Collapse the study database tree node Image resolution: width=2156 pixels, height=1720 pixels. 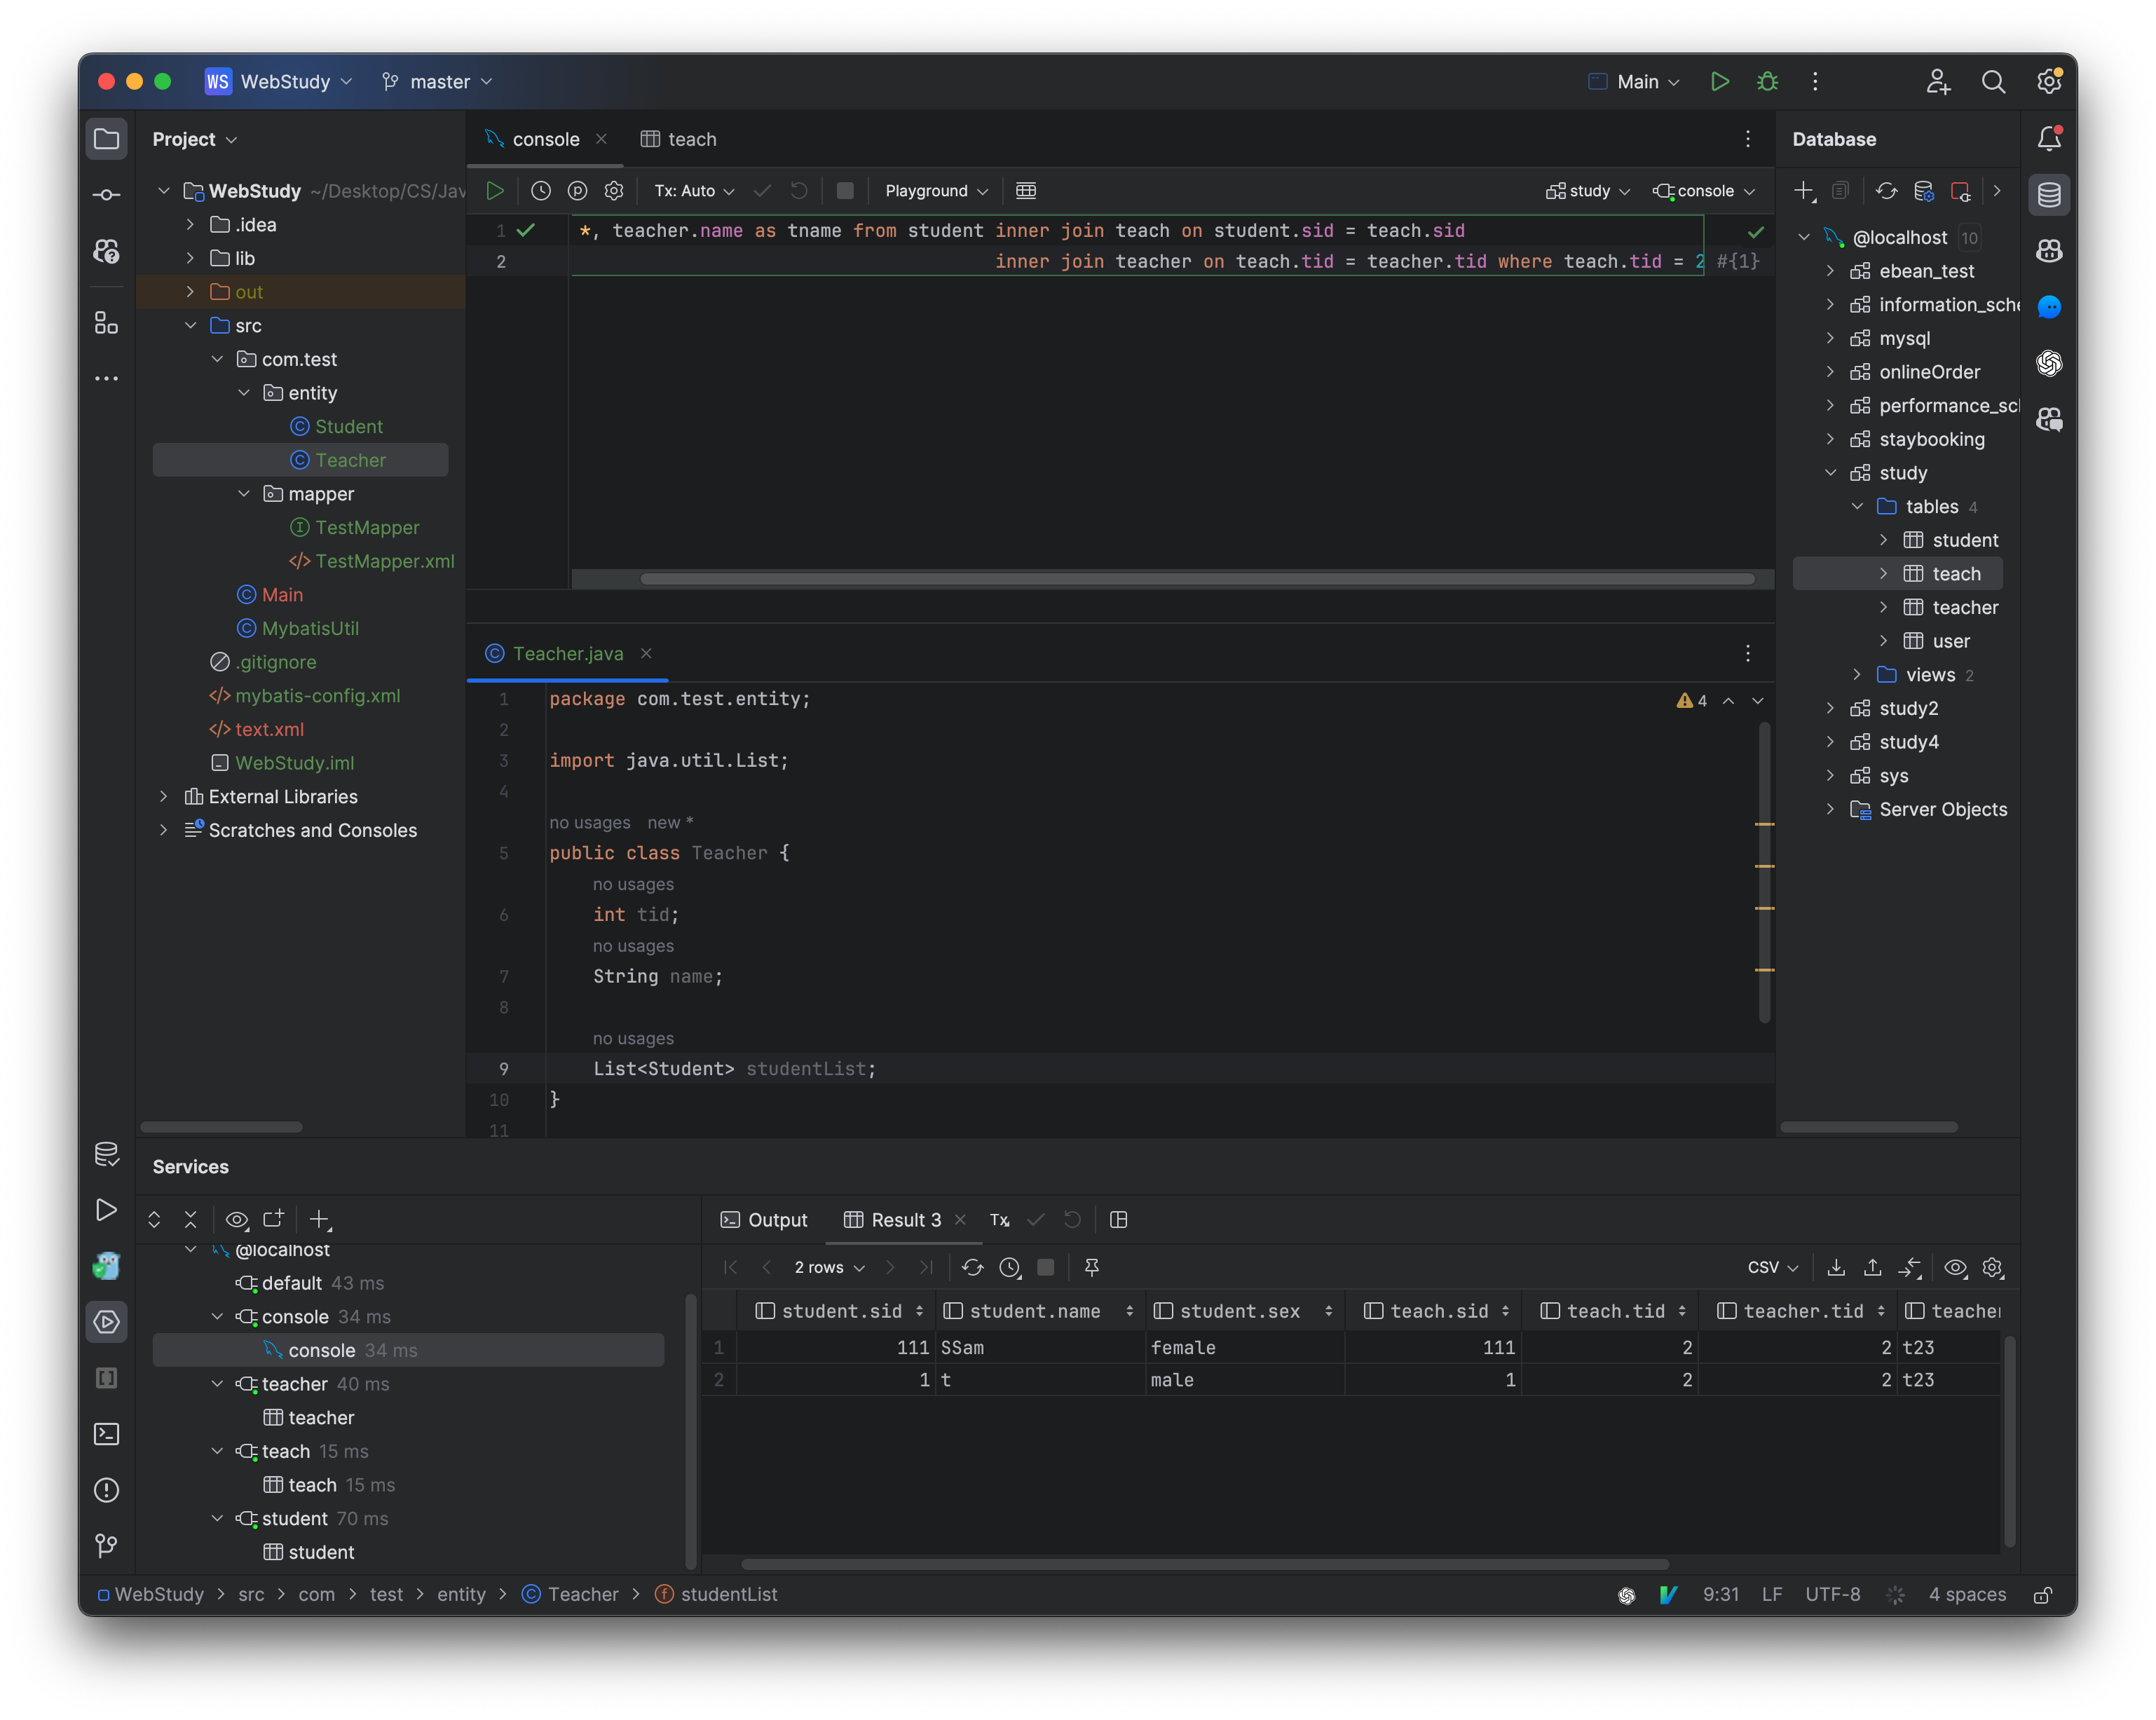coord(1832,472)
